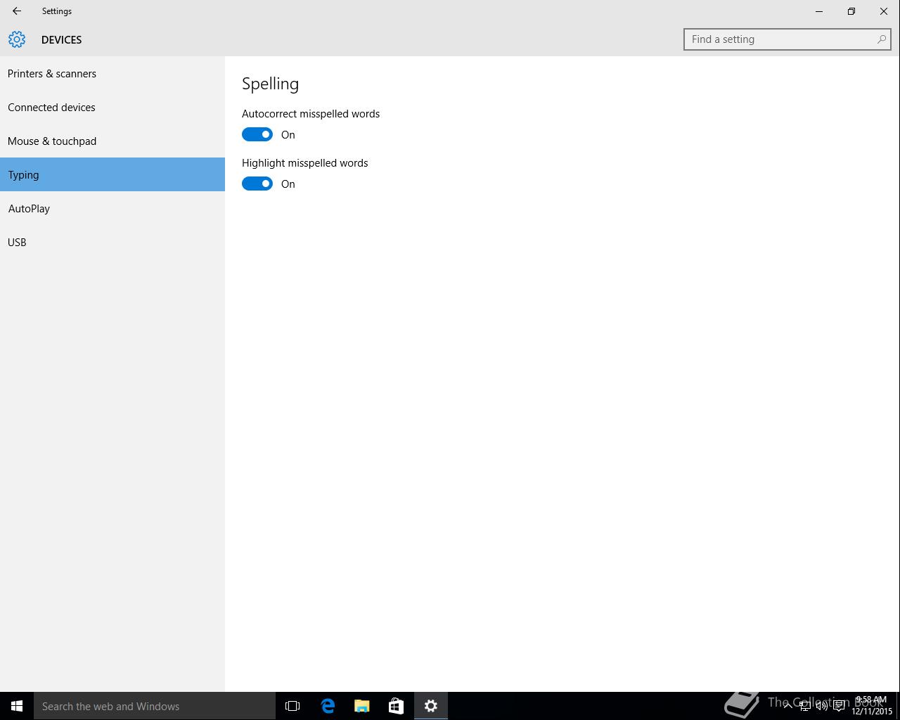900x720 pixels.
Task: Open the volume control tray icon
Action: [x=821, y=706]
